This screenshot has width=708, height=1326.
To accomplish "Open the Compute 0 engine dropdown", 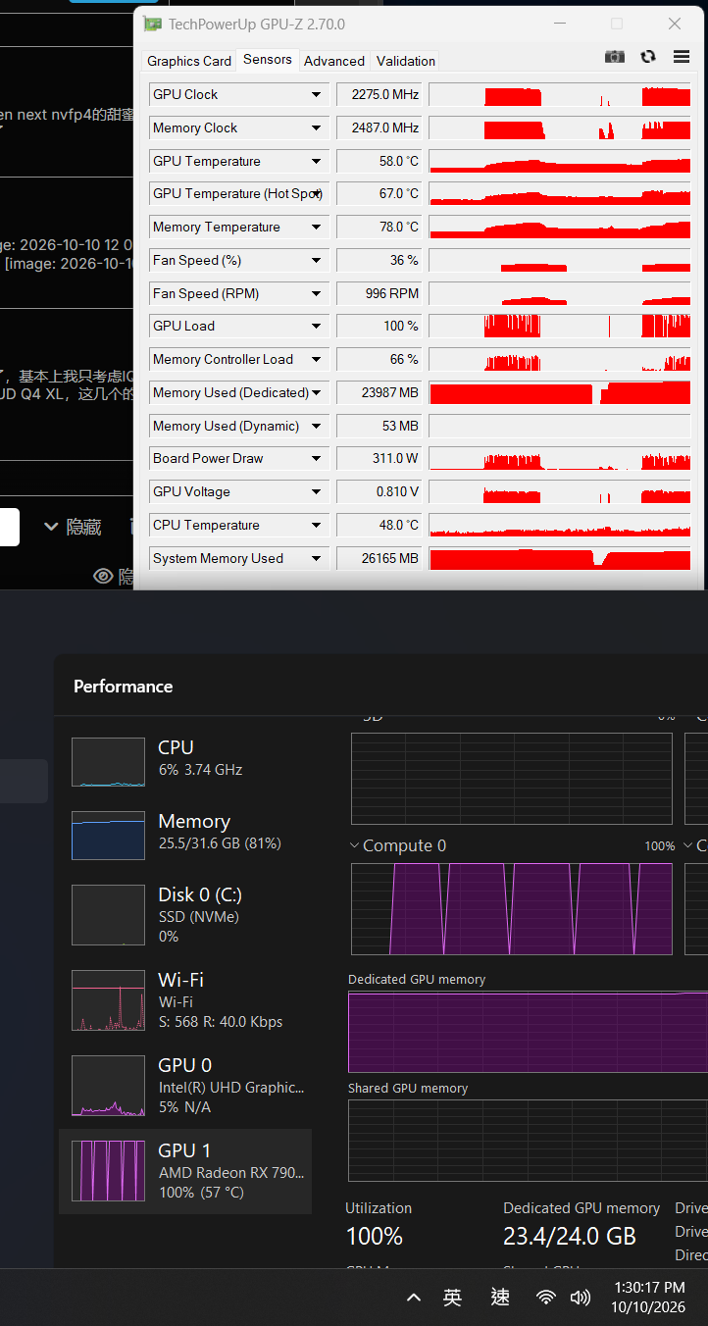I will [397, 845].
